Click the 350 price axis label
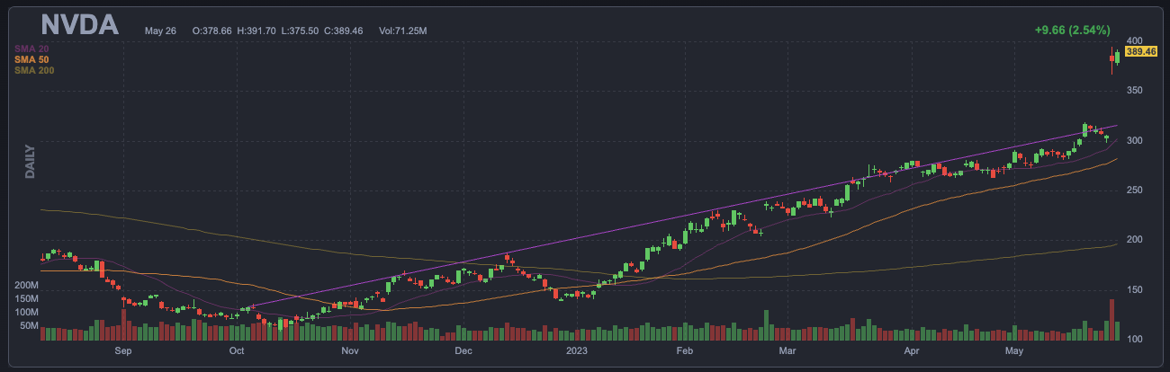The width and height of the screenshot is (1170, 372). pos(1133,91)
